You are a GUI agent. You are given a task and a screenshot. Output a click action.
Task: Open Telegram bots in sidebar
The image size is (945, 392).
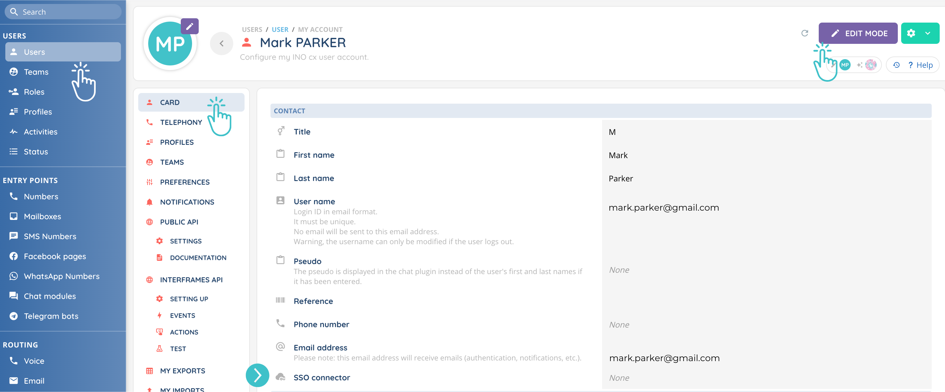click(x=51, y=316)
